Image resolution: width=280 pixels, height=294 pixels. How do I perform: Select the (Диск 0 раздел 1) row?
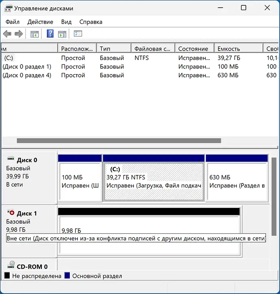[x=140, y=66]
